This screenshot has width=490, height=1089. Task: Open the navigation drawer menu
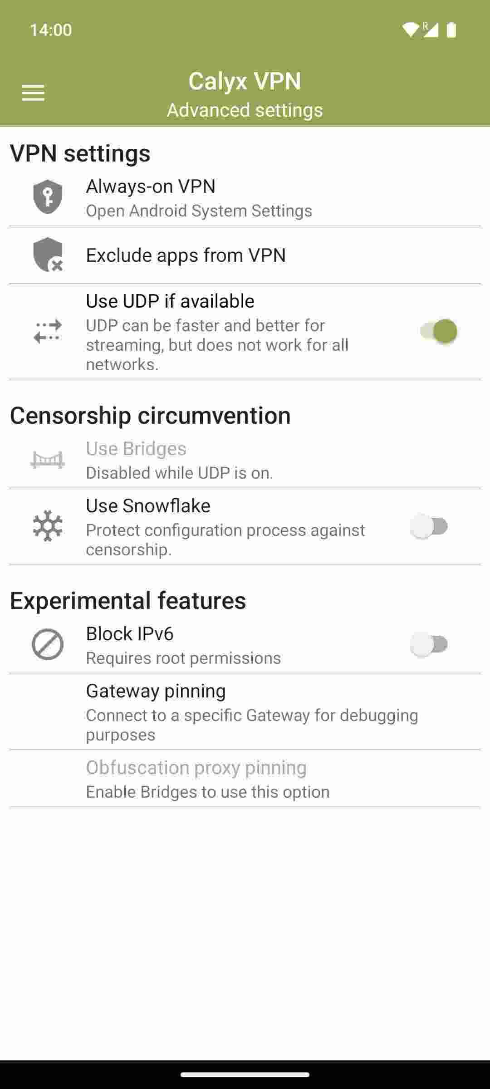click(x=32, y=92)
